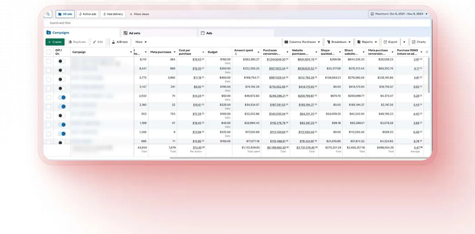Click the Budget column header

(219, 52)
